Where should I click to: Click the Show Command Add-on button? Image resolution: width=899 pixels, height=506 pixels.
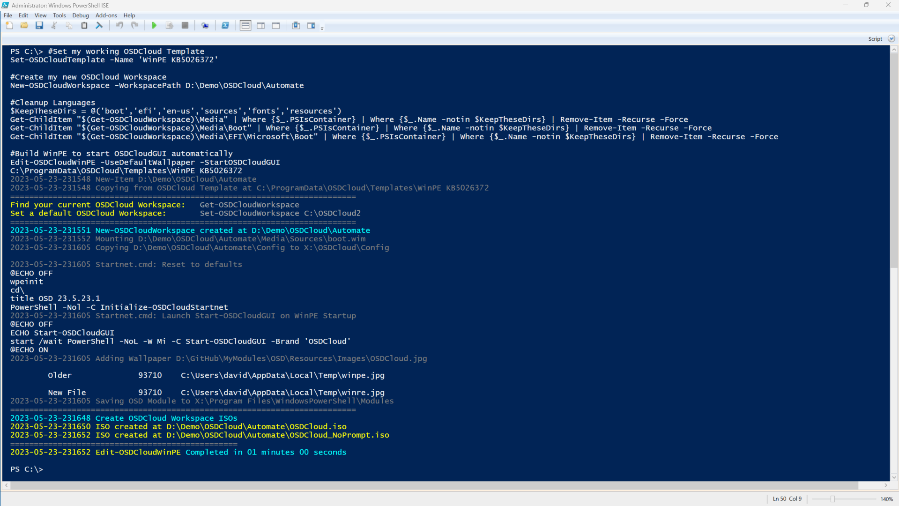(311, 26)
